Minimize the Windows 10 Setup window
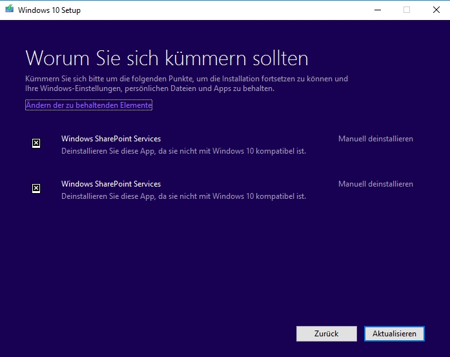 coord(378,10)
